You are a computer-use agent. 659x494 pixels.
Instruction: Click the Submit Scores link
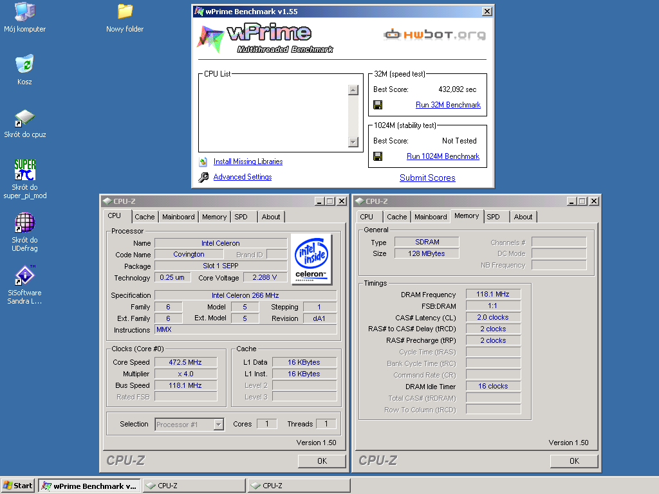(x=427, y=178)
